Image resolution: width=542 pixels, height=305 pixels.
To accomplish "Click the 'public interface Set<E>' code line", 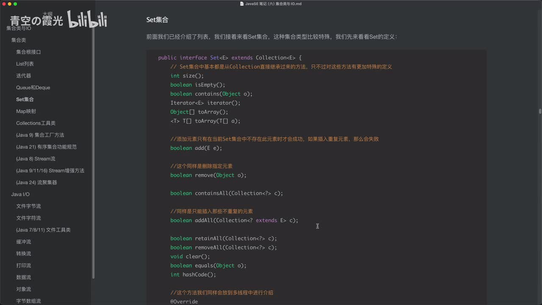I will tap(230, 58).
